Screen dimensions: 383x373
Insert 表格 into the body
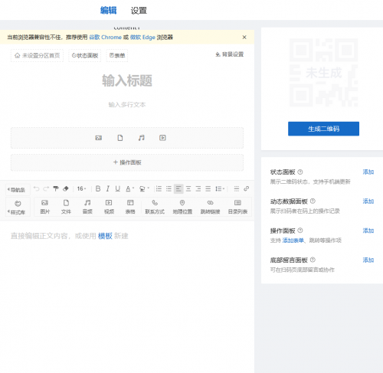click(x=130, y=207)
